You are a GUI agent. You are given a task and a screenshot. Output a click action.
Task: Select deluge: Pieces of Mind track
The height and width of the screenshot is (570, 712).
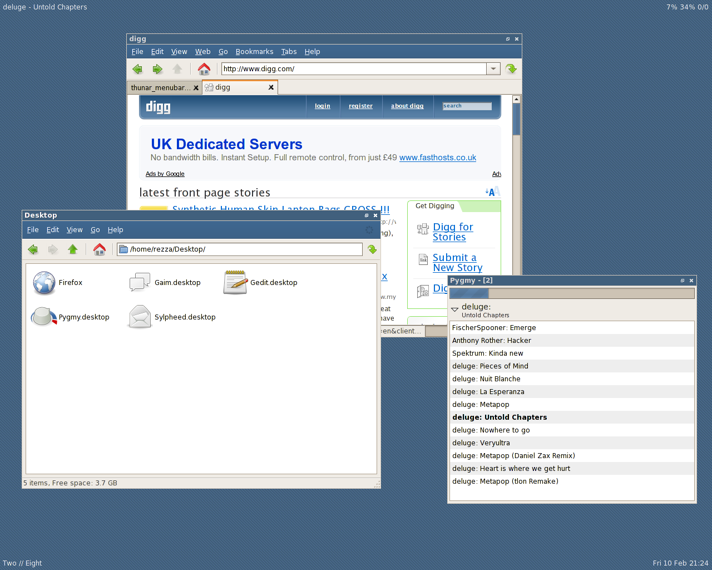[x=572, y=366]
